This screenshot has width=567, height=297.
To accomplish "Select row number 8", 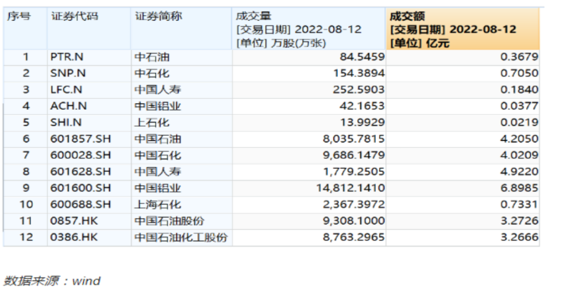I will click(x=25, y=171).
